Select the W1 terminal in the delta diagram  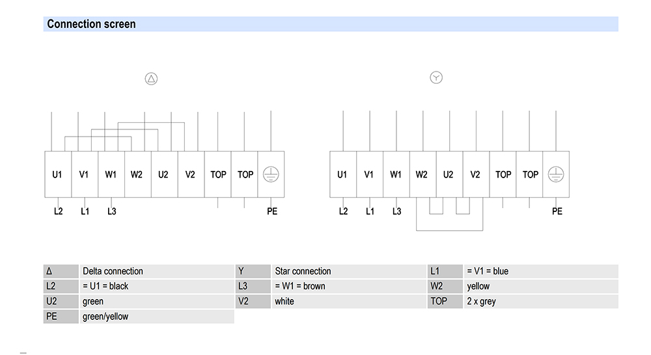(111, 174)
